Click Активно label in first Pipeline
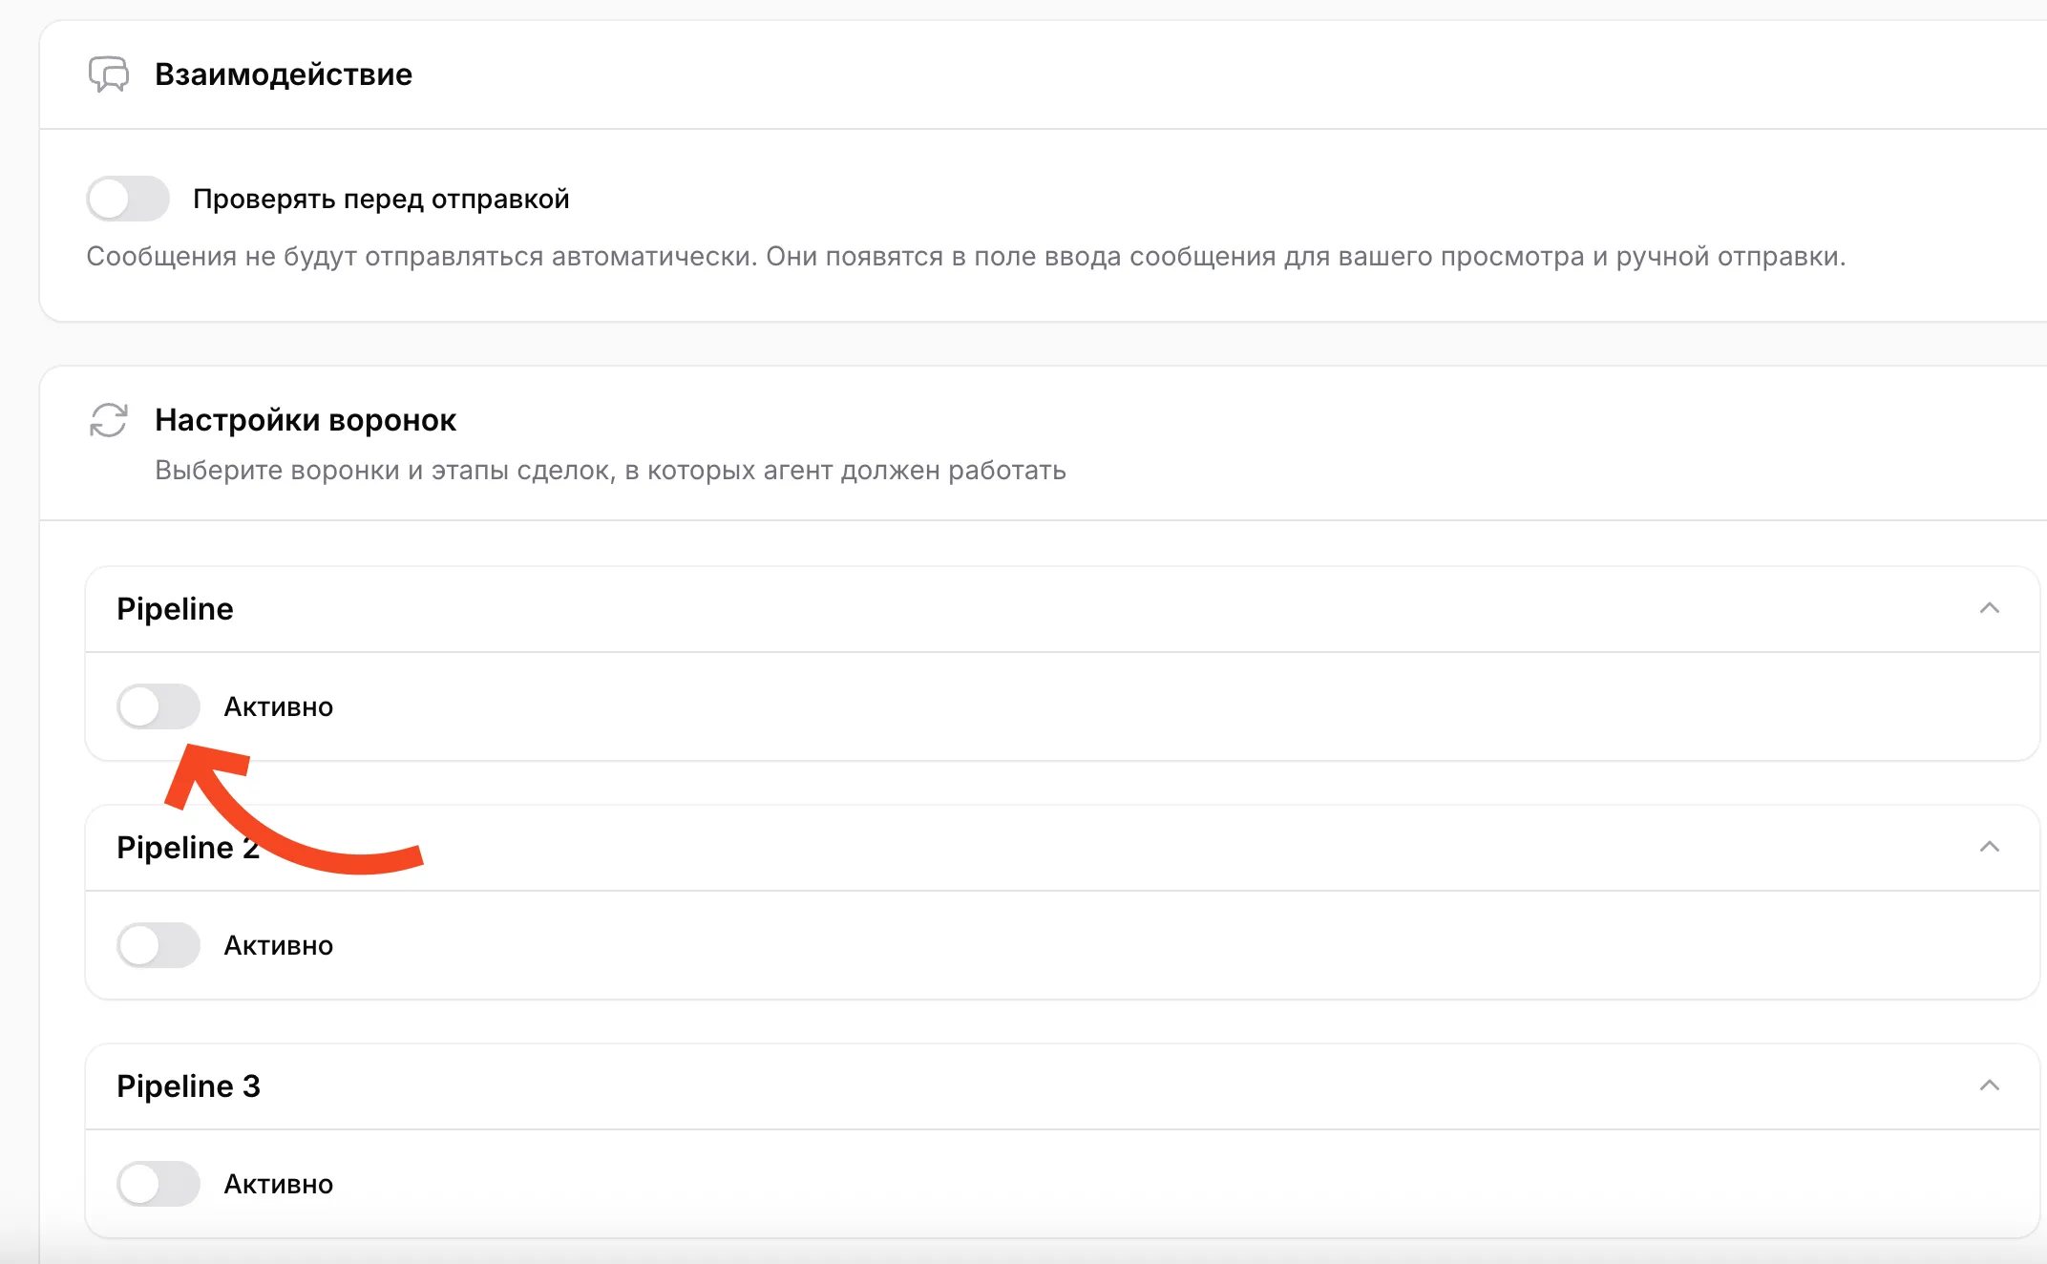Viewport: 2047px width, 1264px height. coord(278,707)
